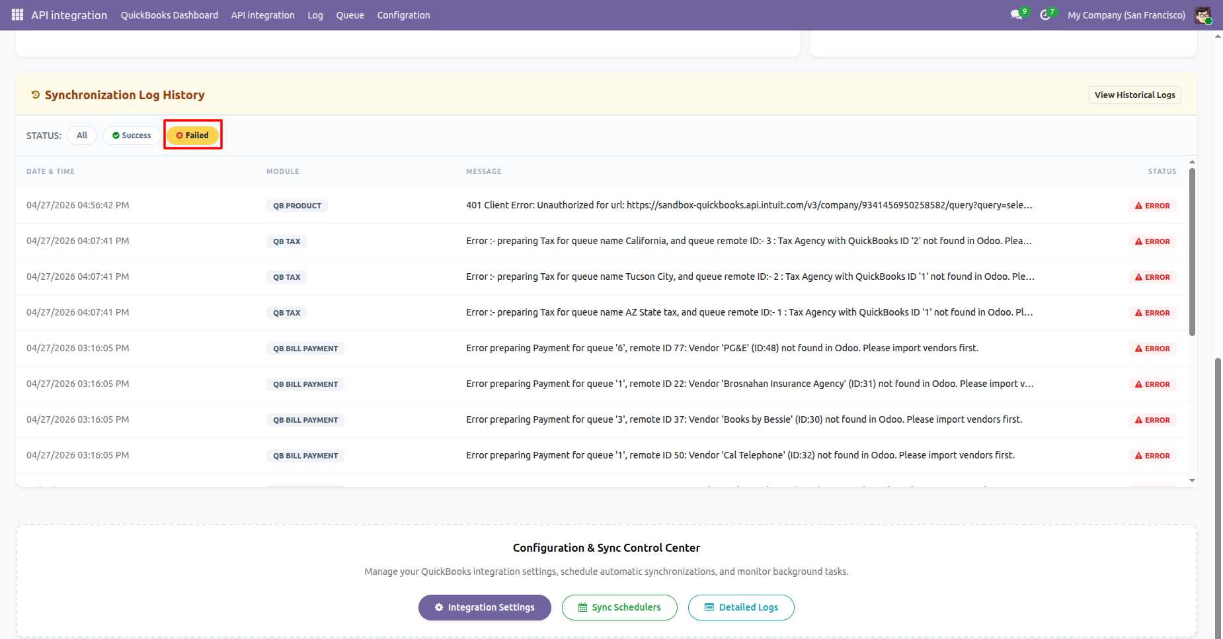This screenshot has height=639, width=1223.
Task: Filter logs by Failed status
Action: [192, 136]
